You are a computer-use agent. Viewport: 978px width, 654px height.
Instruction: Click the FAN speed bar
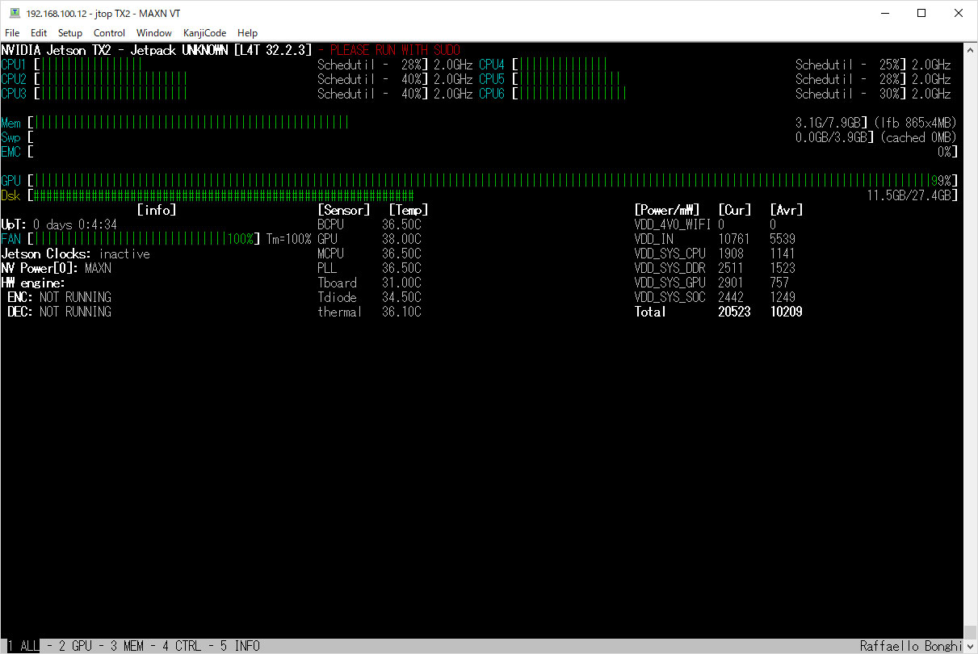(131, 239)
